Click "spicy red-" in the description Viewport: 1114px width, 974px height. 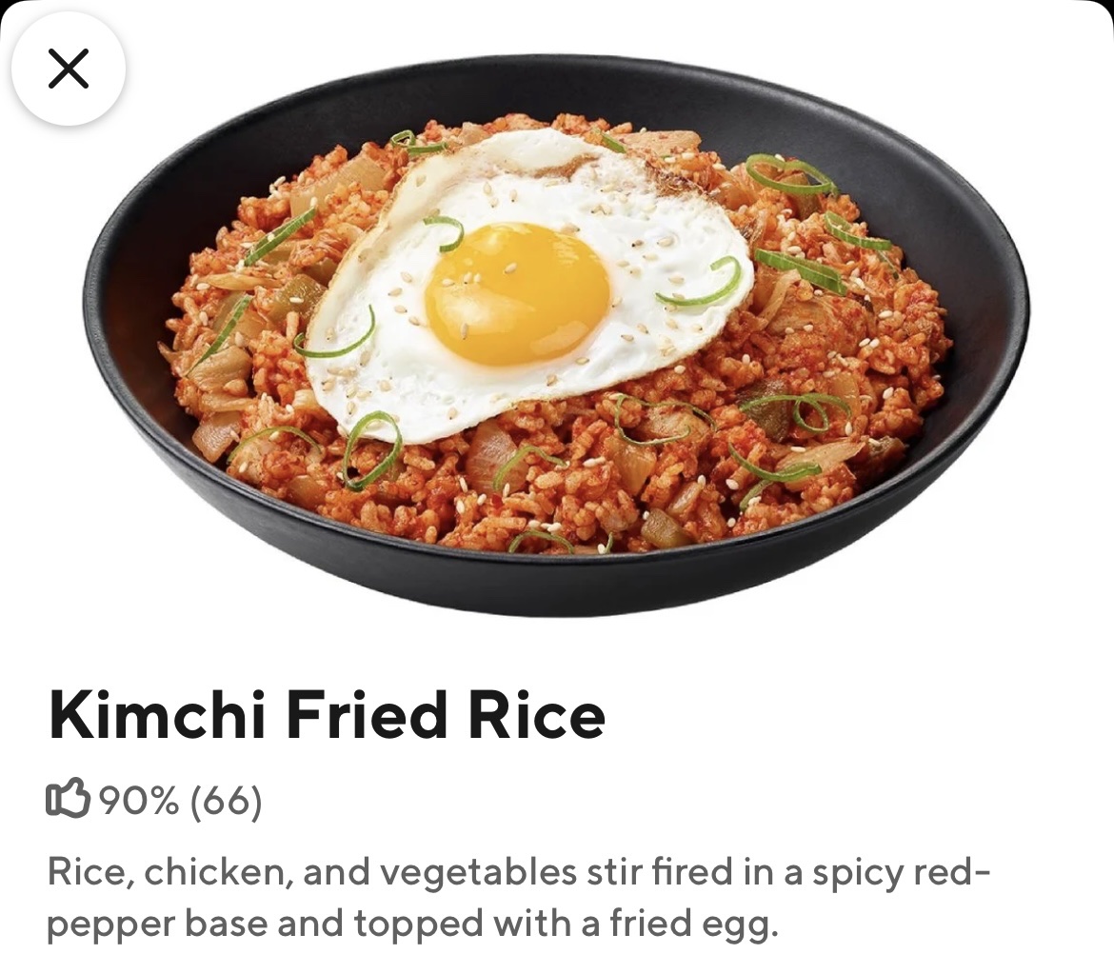901,872
